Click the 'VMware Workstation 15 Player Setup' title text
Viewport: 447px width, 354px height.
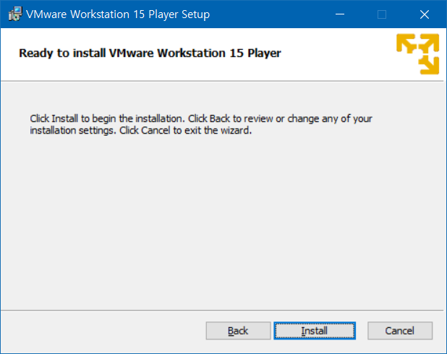pyautogui.click(x=118, y=14)
